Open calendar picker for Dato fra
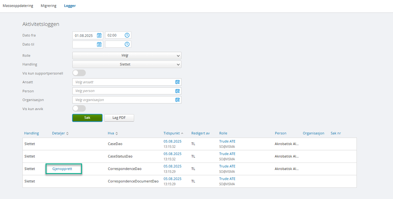This screenshot has width=393, height=199. coord(99,35)
